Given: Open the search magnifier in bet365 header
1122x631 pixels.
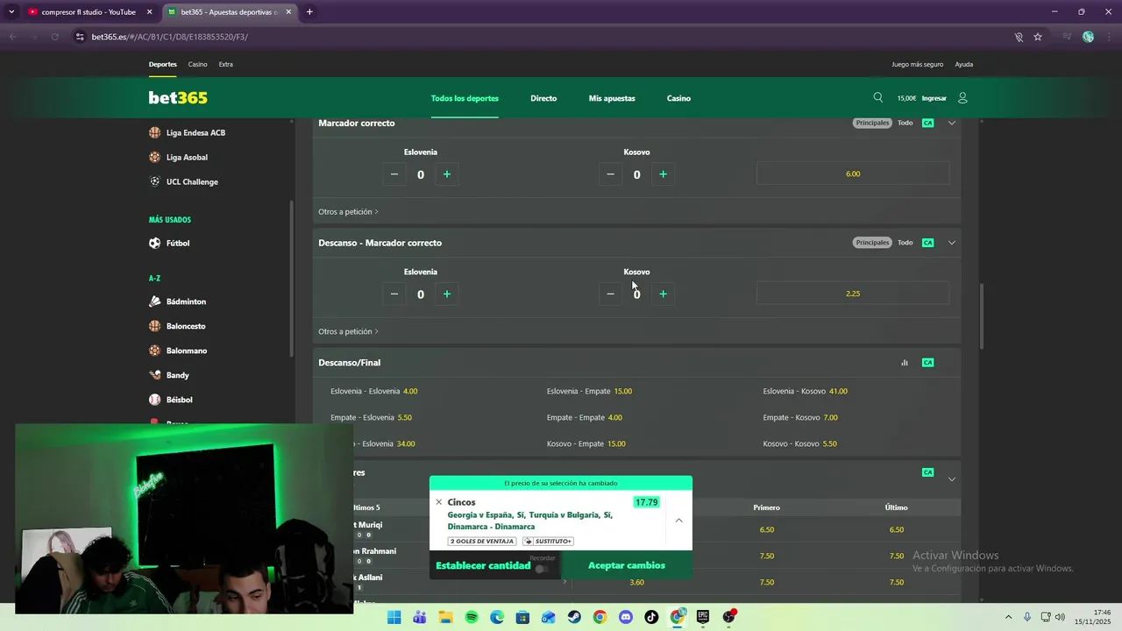Looking at the screenshot, I should 878,98.
